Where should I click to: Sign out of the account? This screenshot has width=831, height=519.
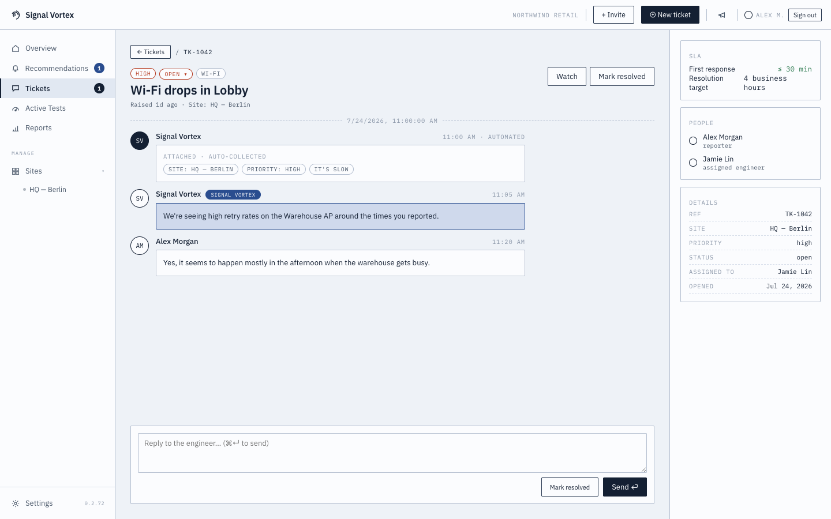[804, 15]
